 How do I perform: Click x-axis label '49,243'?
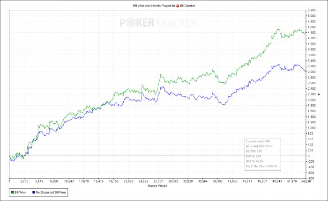coord(277,181)
